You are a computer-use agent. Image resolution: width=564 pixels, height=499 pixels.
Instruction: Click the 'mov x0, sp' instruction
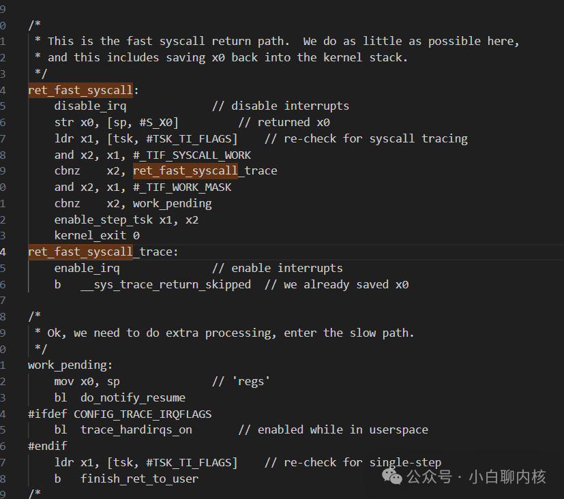[x=87, y=382]
